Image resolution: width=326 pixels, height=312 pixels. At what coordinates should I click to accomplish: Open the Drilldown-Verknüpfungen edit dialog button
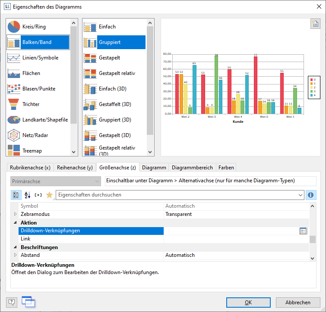point(303,231)
